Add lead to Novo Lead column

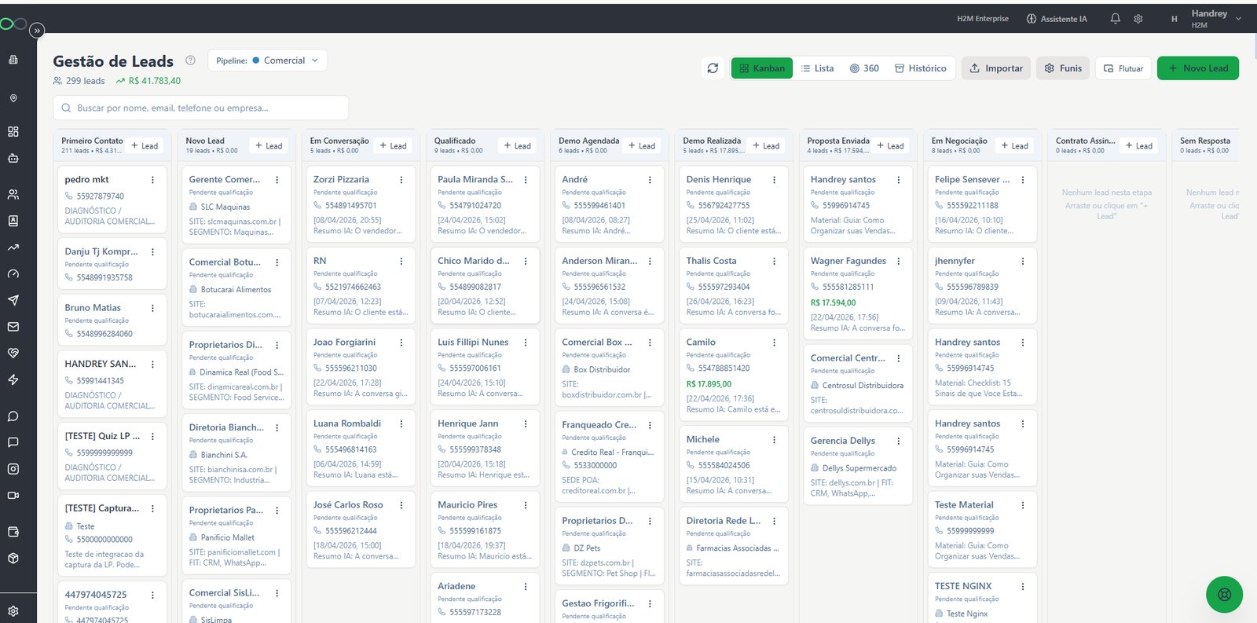pos(269,145)
